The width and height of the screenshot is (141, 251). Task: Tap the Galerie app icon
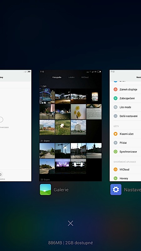tap(45, 190)
